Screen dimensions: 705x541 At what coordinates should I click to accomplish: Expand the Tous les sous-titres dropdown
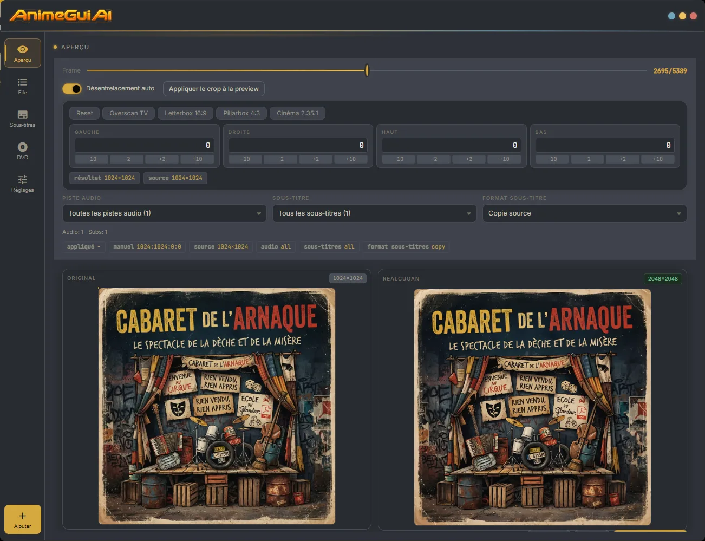tap(374, 213)
